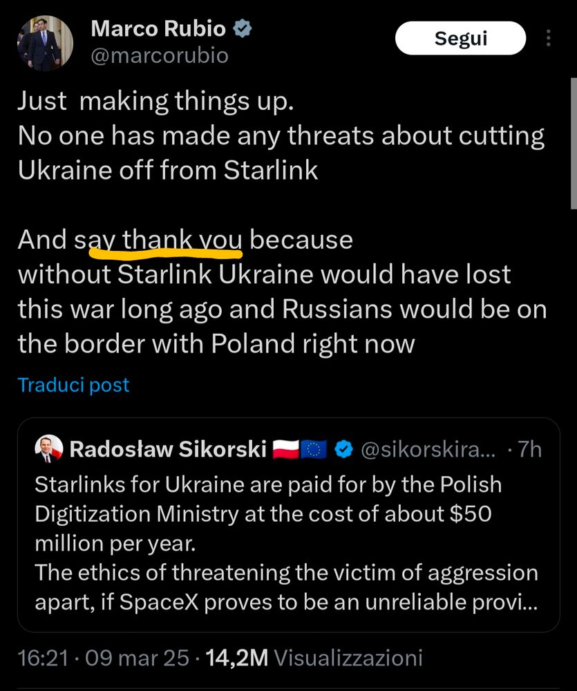
Task: Open the three-dot more options menu
Action: 549,39
